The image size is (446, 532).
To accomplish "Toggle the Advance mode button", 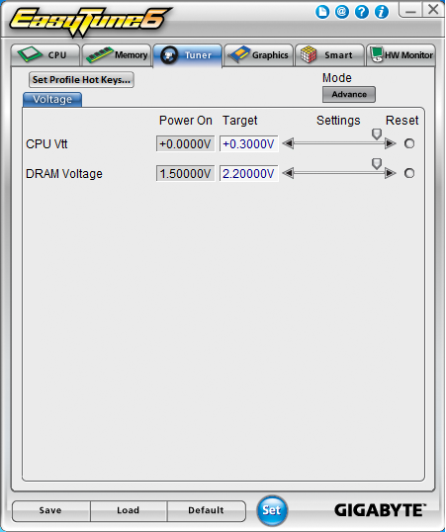I will pyautogui.click(x=349, y=94).
